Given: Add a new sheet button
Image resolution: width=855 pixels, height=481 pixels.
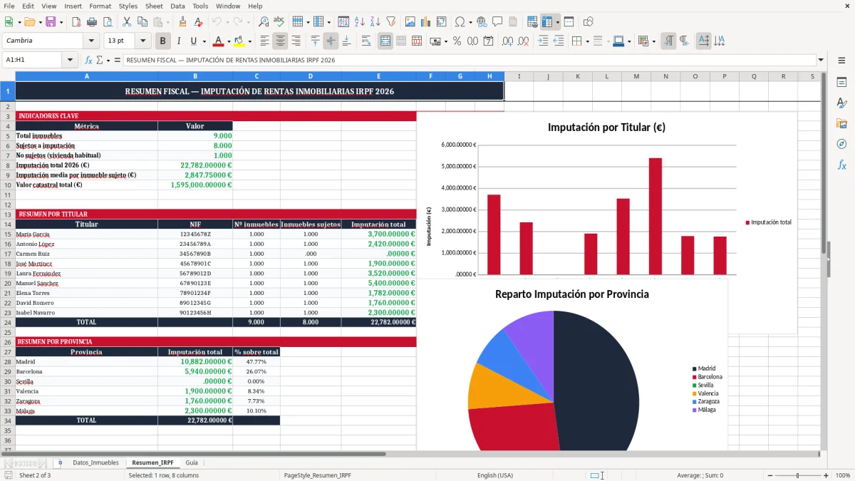Looking at the screenshot, I should (x=60, y=462).
